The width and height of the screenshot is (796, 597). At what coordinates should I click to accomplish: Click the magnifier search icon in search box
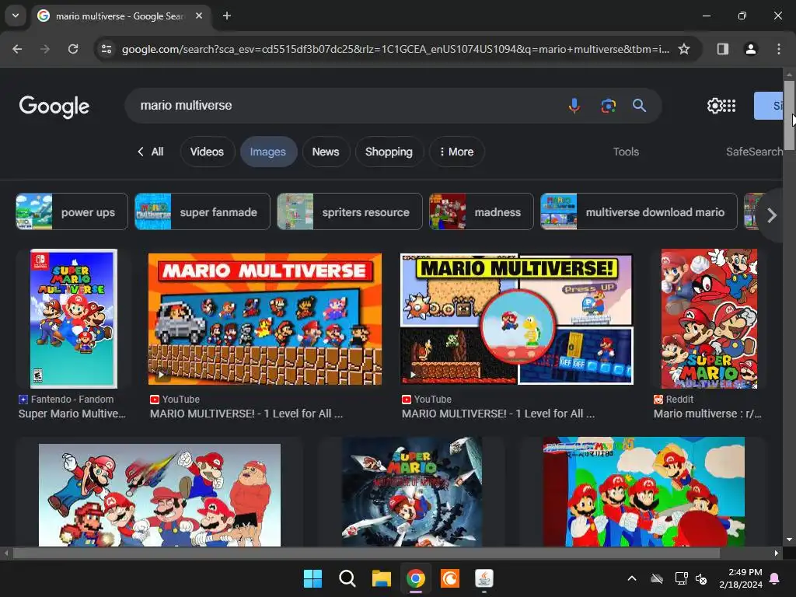point(640,106)
